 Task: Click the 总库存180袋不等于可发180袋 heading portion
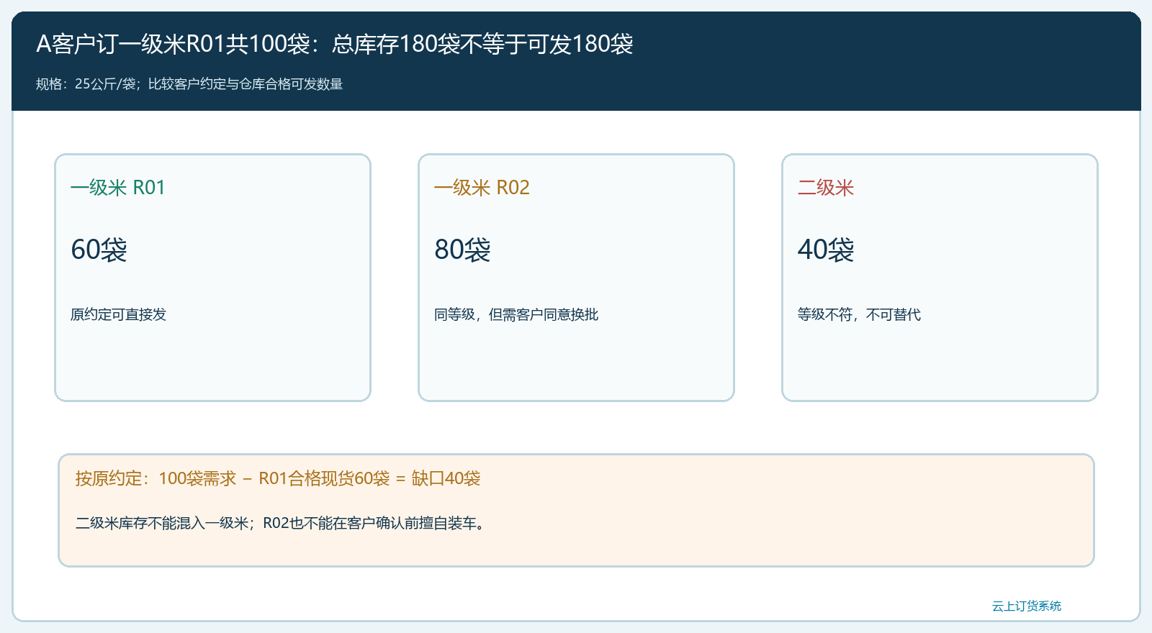point(482,44)
